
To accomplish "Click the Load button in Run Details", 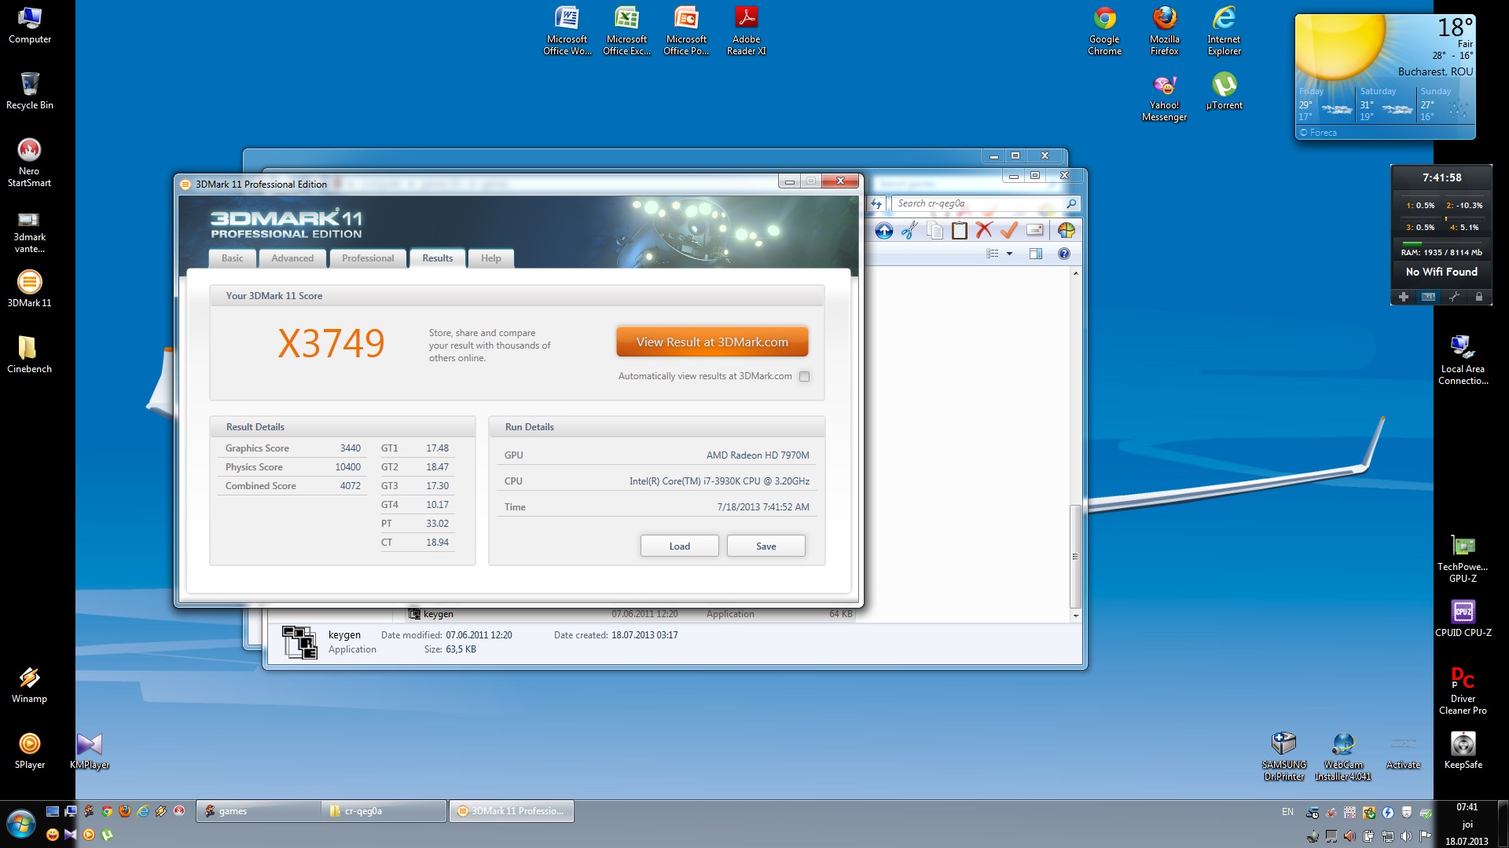I will (x=680, y=546).
